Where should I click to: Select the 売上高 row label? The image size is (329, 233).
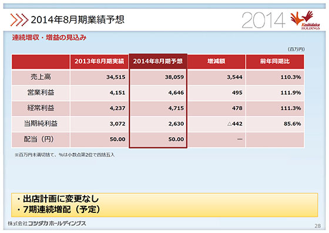[41, 77]
